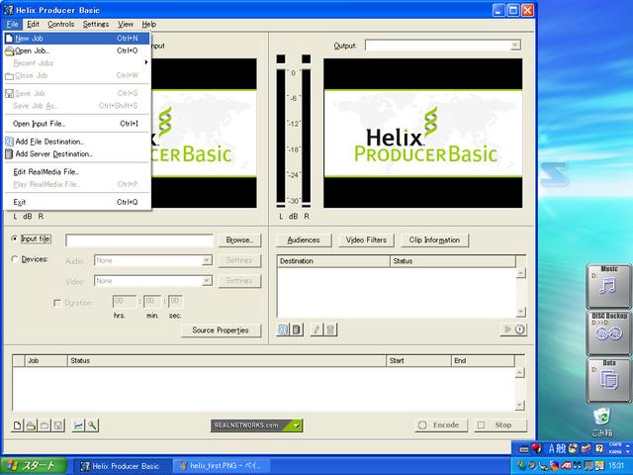The height and width of the screenshot is (475, 633).
Task: Choose Add Server Destination menu entry
Action: tap(77, 154)
